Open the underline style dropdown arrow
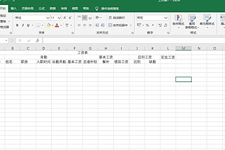 pyautogui.click(x=32, y=25)
